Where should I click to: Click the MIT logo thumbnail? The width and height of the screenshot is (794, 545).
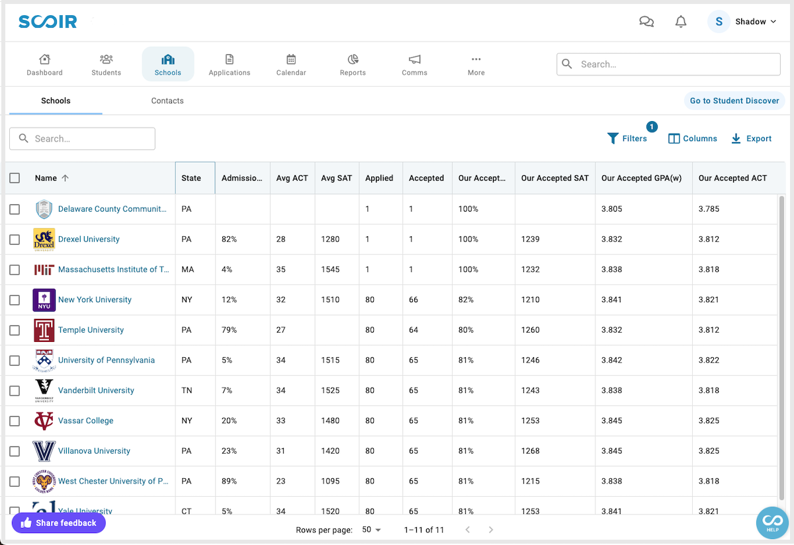(x=44, y=270)
